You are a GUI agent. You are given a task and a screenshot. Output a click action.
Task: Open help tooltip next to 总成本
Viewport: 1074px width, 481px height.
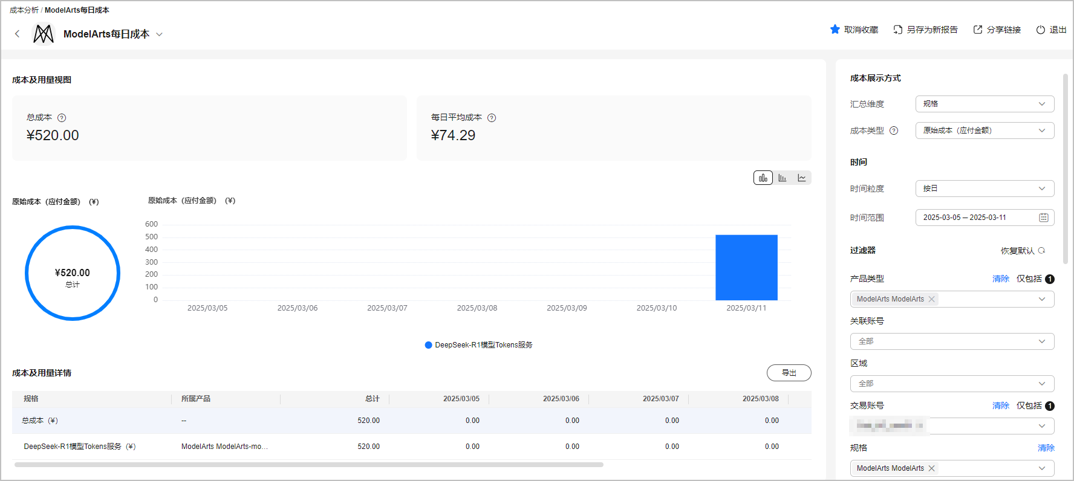[x=62, y=118]
